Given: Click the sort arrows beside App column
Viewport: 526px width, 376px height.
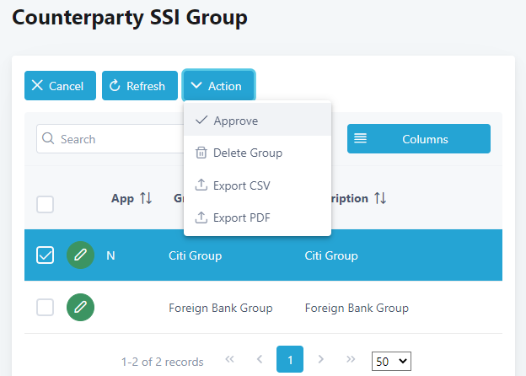Looking at the screenshot, I should click(x=146, y=199).
